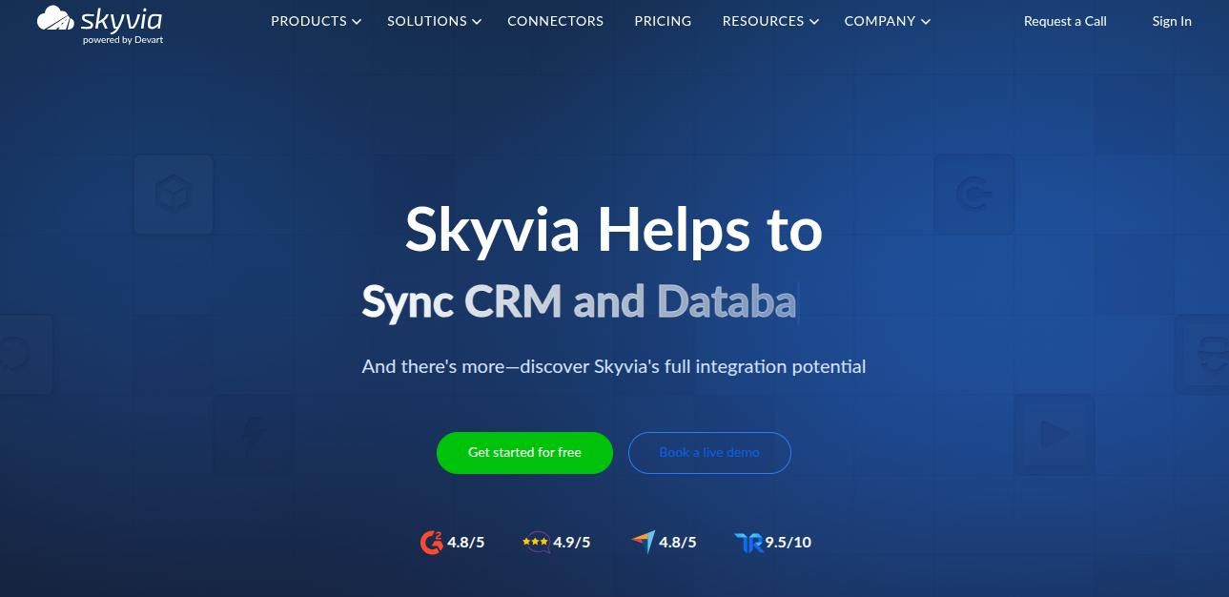Image resolution: width=1229 pixels, height=597 pixels.
Task: Open the PRICING page
Action: coord(663,21)
